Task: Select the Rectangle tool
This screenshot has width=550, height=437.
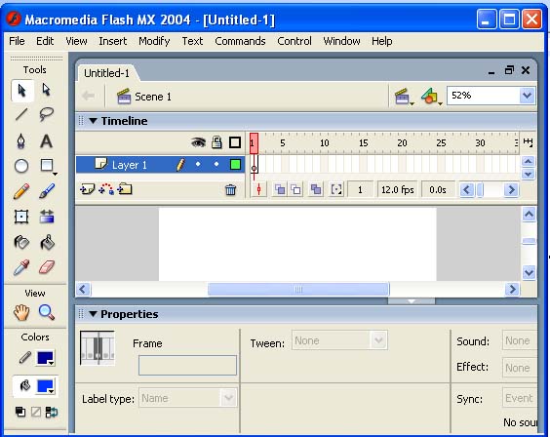Action: [47, 166]
